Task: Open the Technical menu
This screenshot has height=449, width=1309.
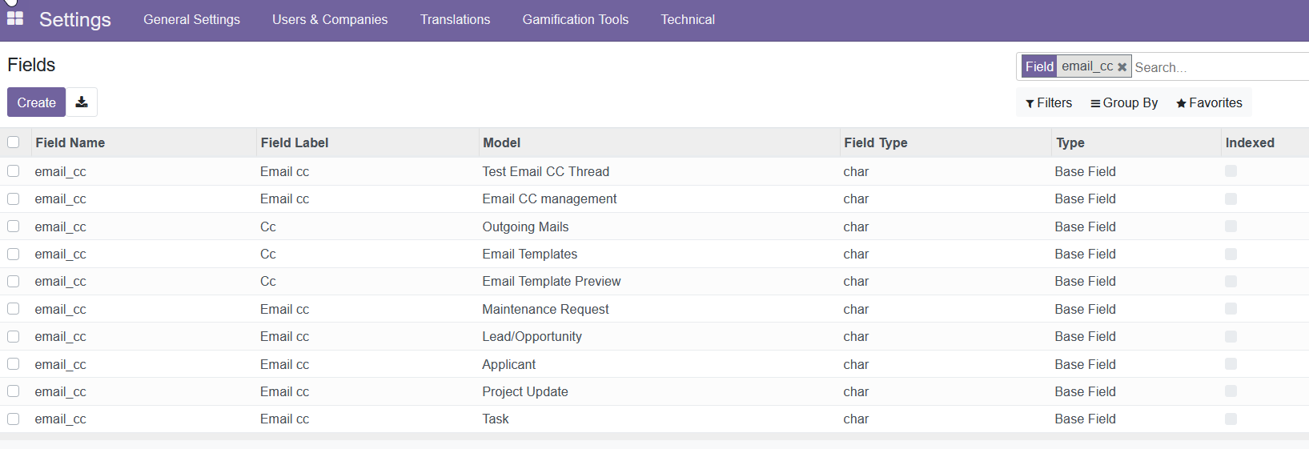Action: tap(688, 19)
